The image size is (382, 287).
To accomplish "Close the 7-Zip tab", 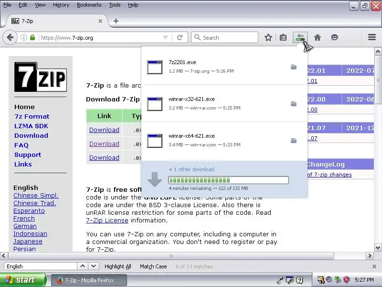I will coord(100,21).
